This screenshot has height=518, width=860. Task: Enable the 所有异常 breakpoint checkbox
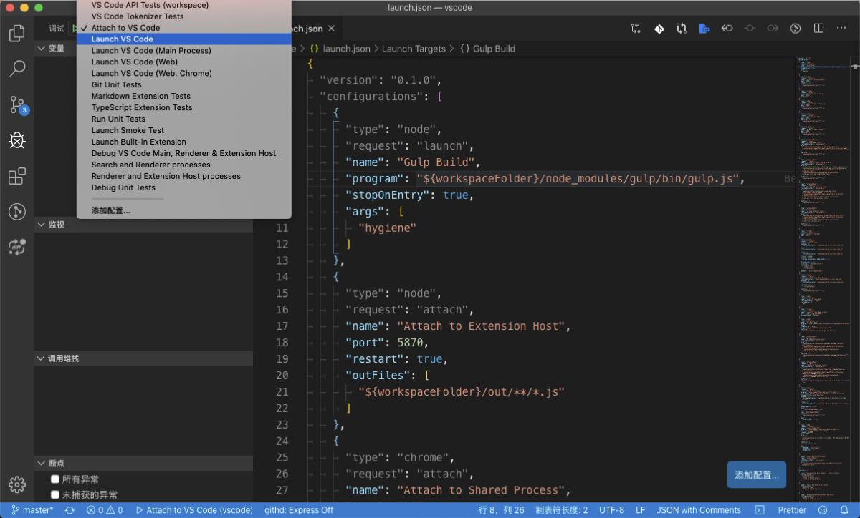[x=55, y=479]
